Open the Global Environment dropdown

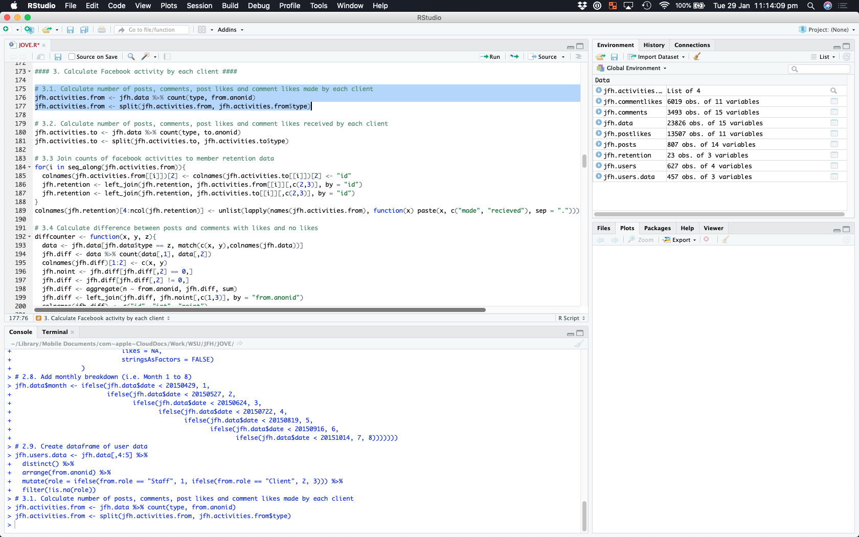tap(633, 68)
